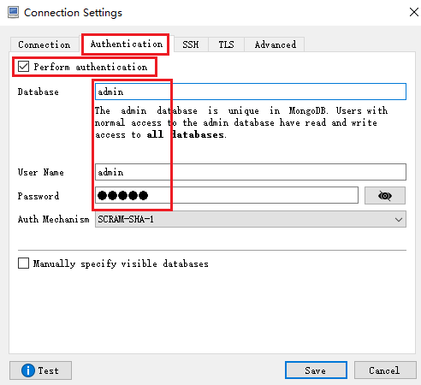Switch to the Connection tab
This screenshot has width=421, height=385.
click(44, 44)
